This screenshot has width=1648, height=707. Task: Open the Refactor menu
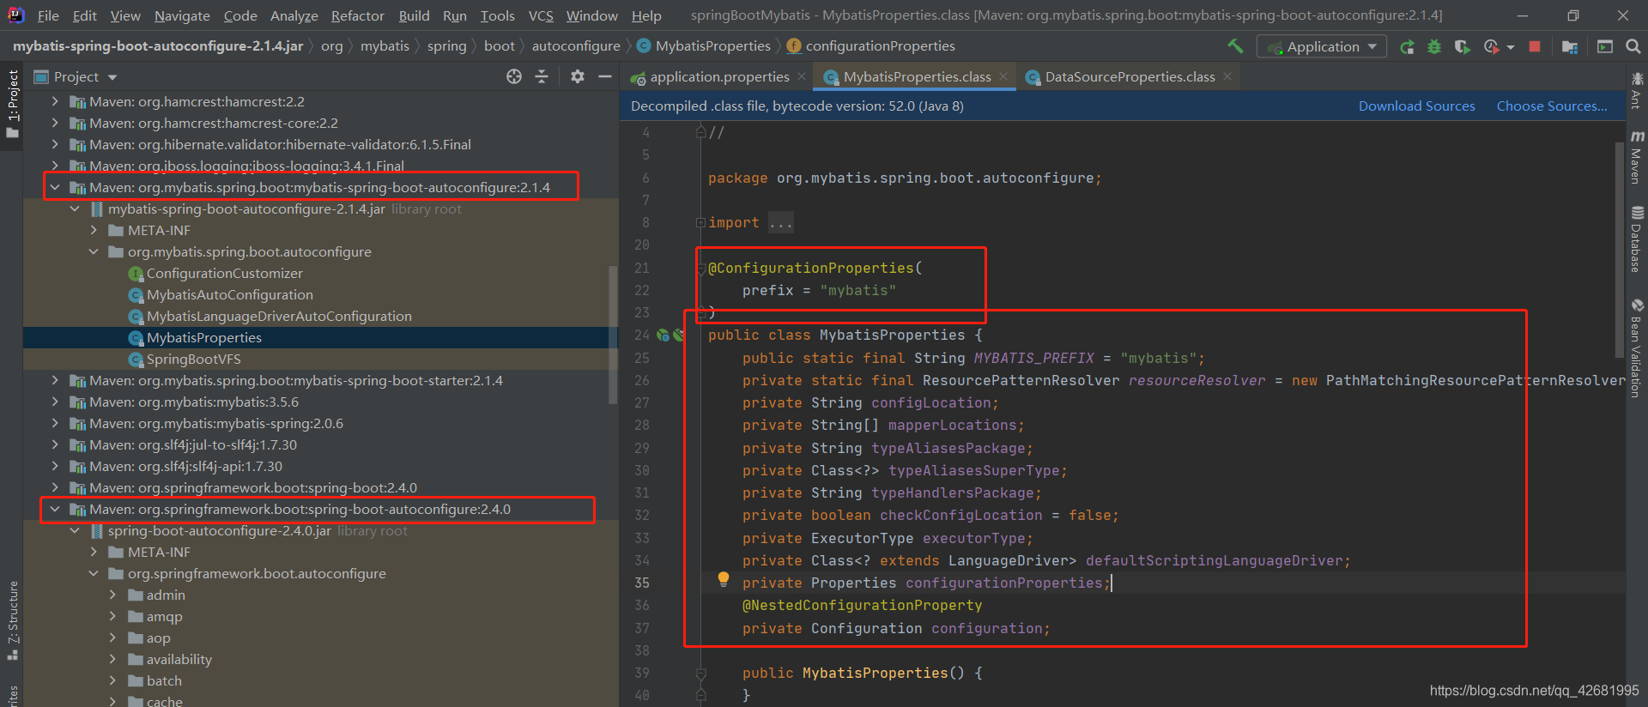(357, 15)
